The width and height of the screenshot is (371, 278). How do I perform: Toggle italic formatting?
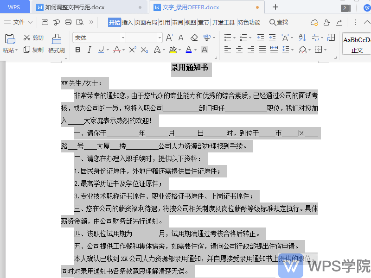89,49
